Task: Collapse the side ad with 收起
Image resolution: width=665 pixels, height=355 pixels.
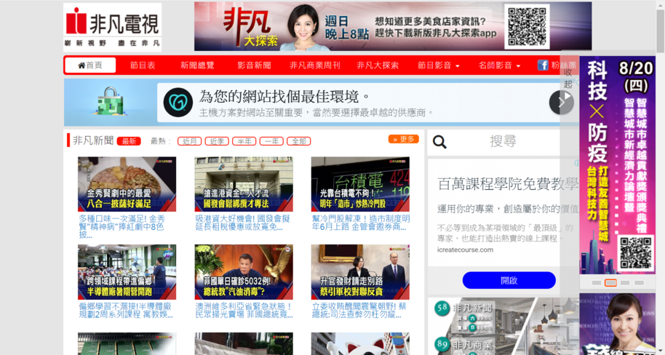Action: (568, 78)
